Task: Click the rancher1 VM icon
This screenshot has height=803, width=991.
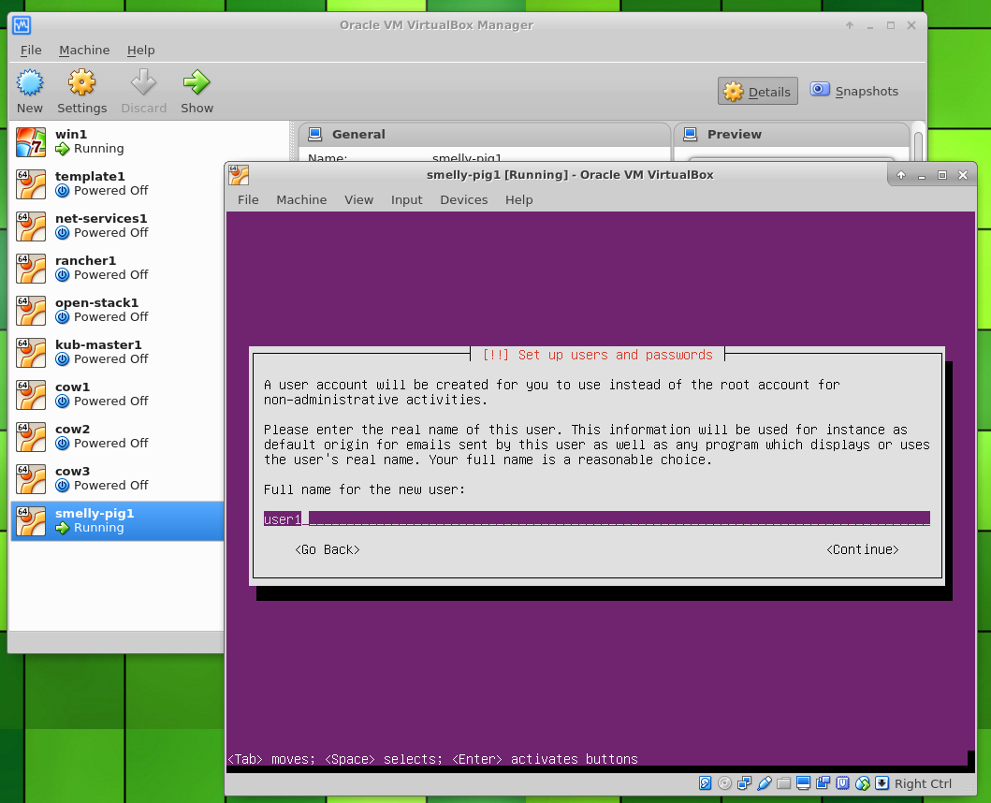Action: (31, 268)
